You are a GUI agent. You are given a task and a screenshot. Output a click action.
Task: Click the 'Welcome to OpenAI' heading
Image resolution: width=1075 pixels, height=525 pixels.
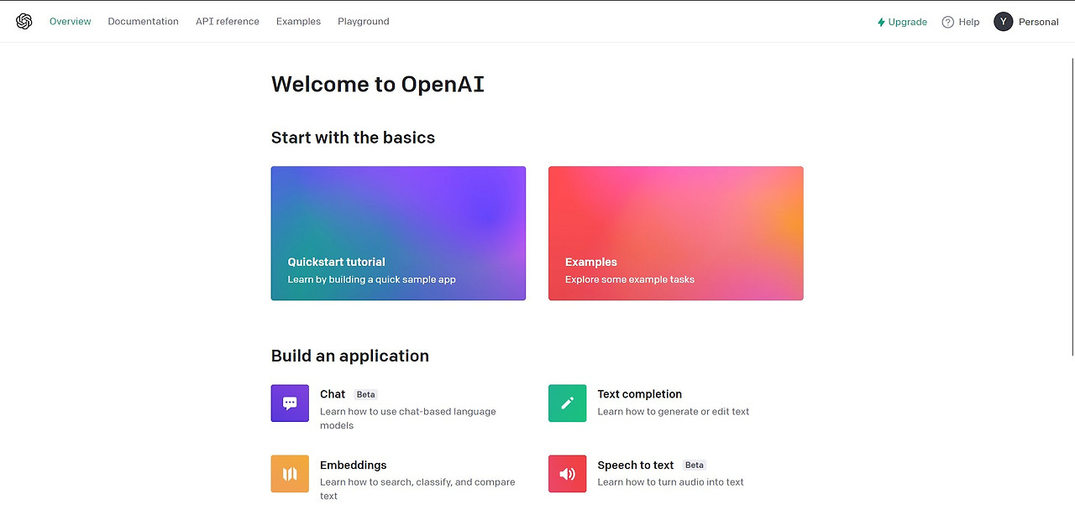[378, 84]
